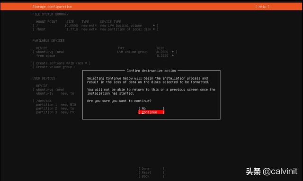Select the free space row

tap(105, 56)
